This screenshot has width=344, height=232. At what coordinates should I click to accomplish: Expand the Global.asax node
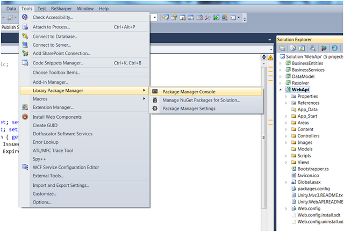coord(286,182)
